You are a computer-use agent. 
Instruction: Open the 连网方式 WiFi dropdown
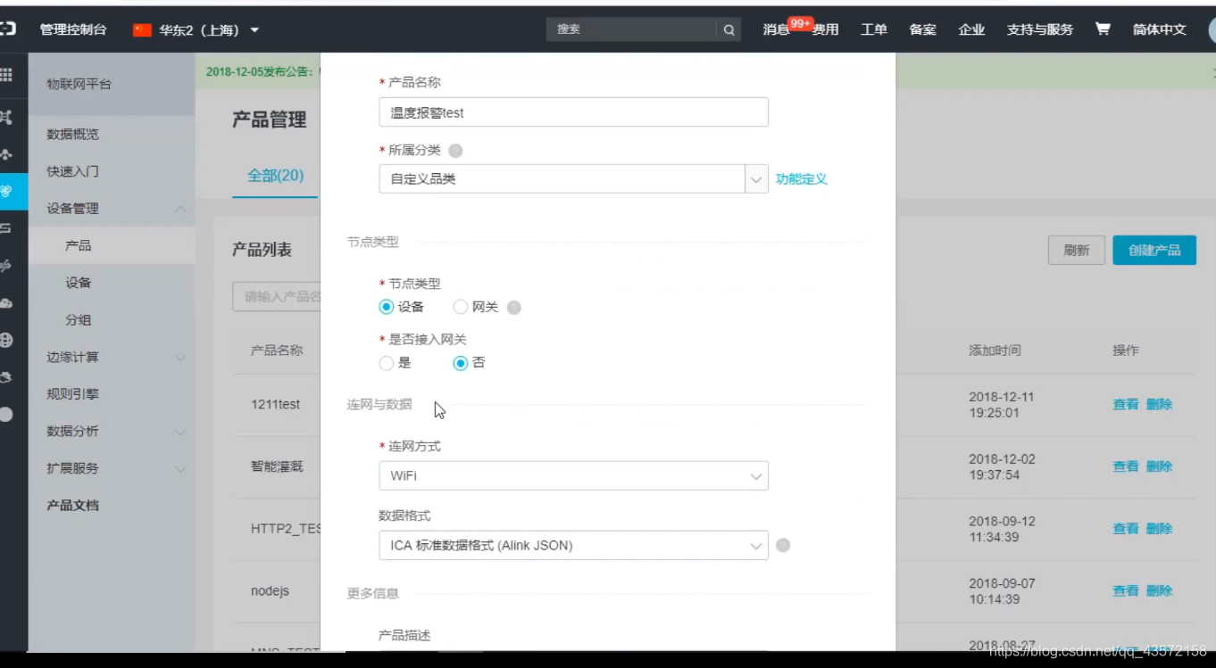(x=573, y=475)
